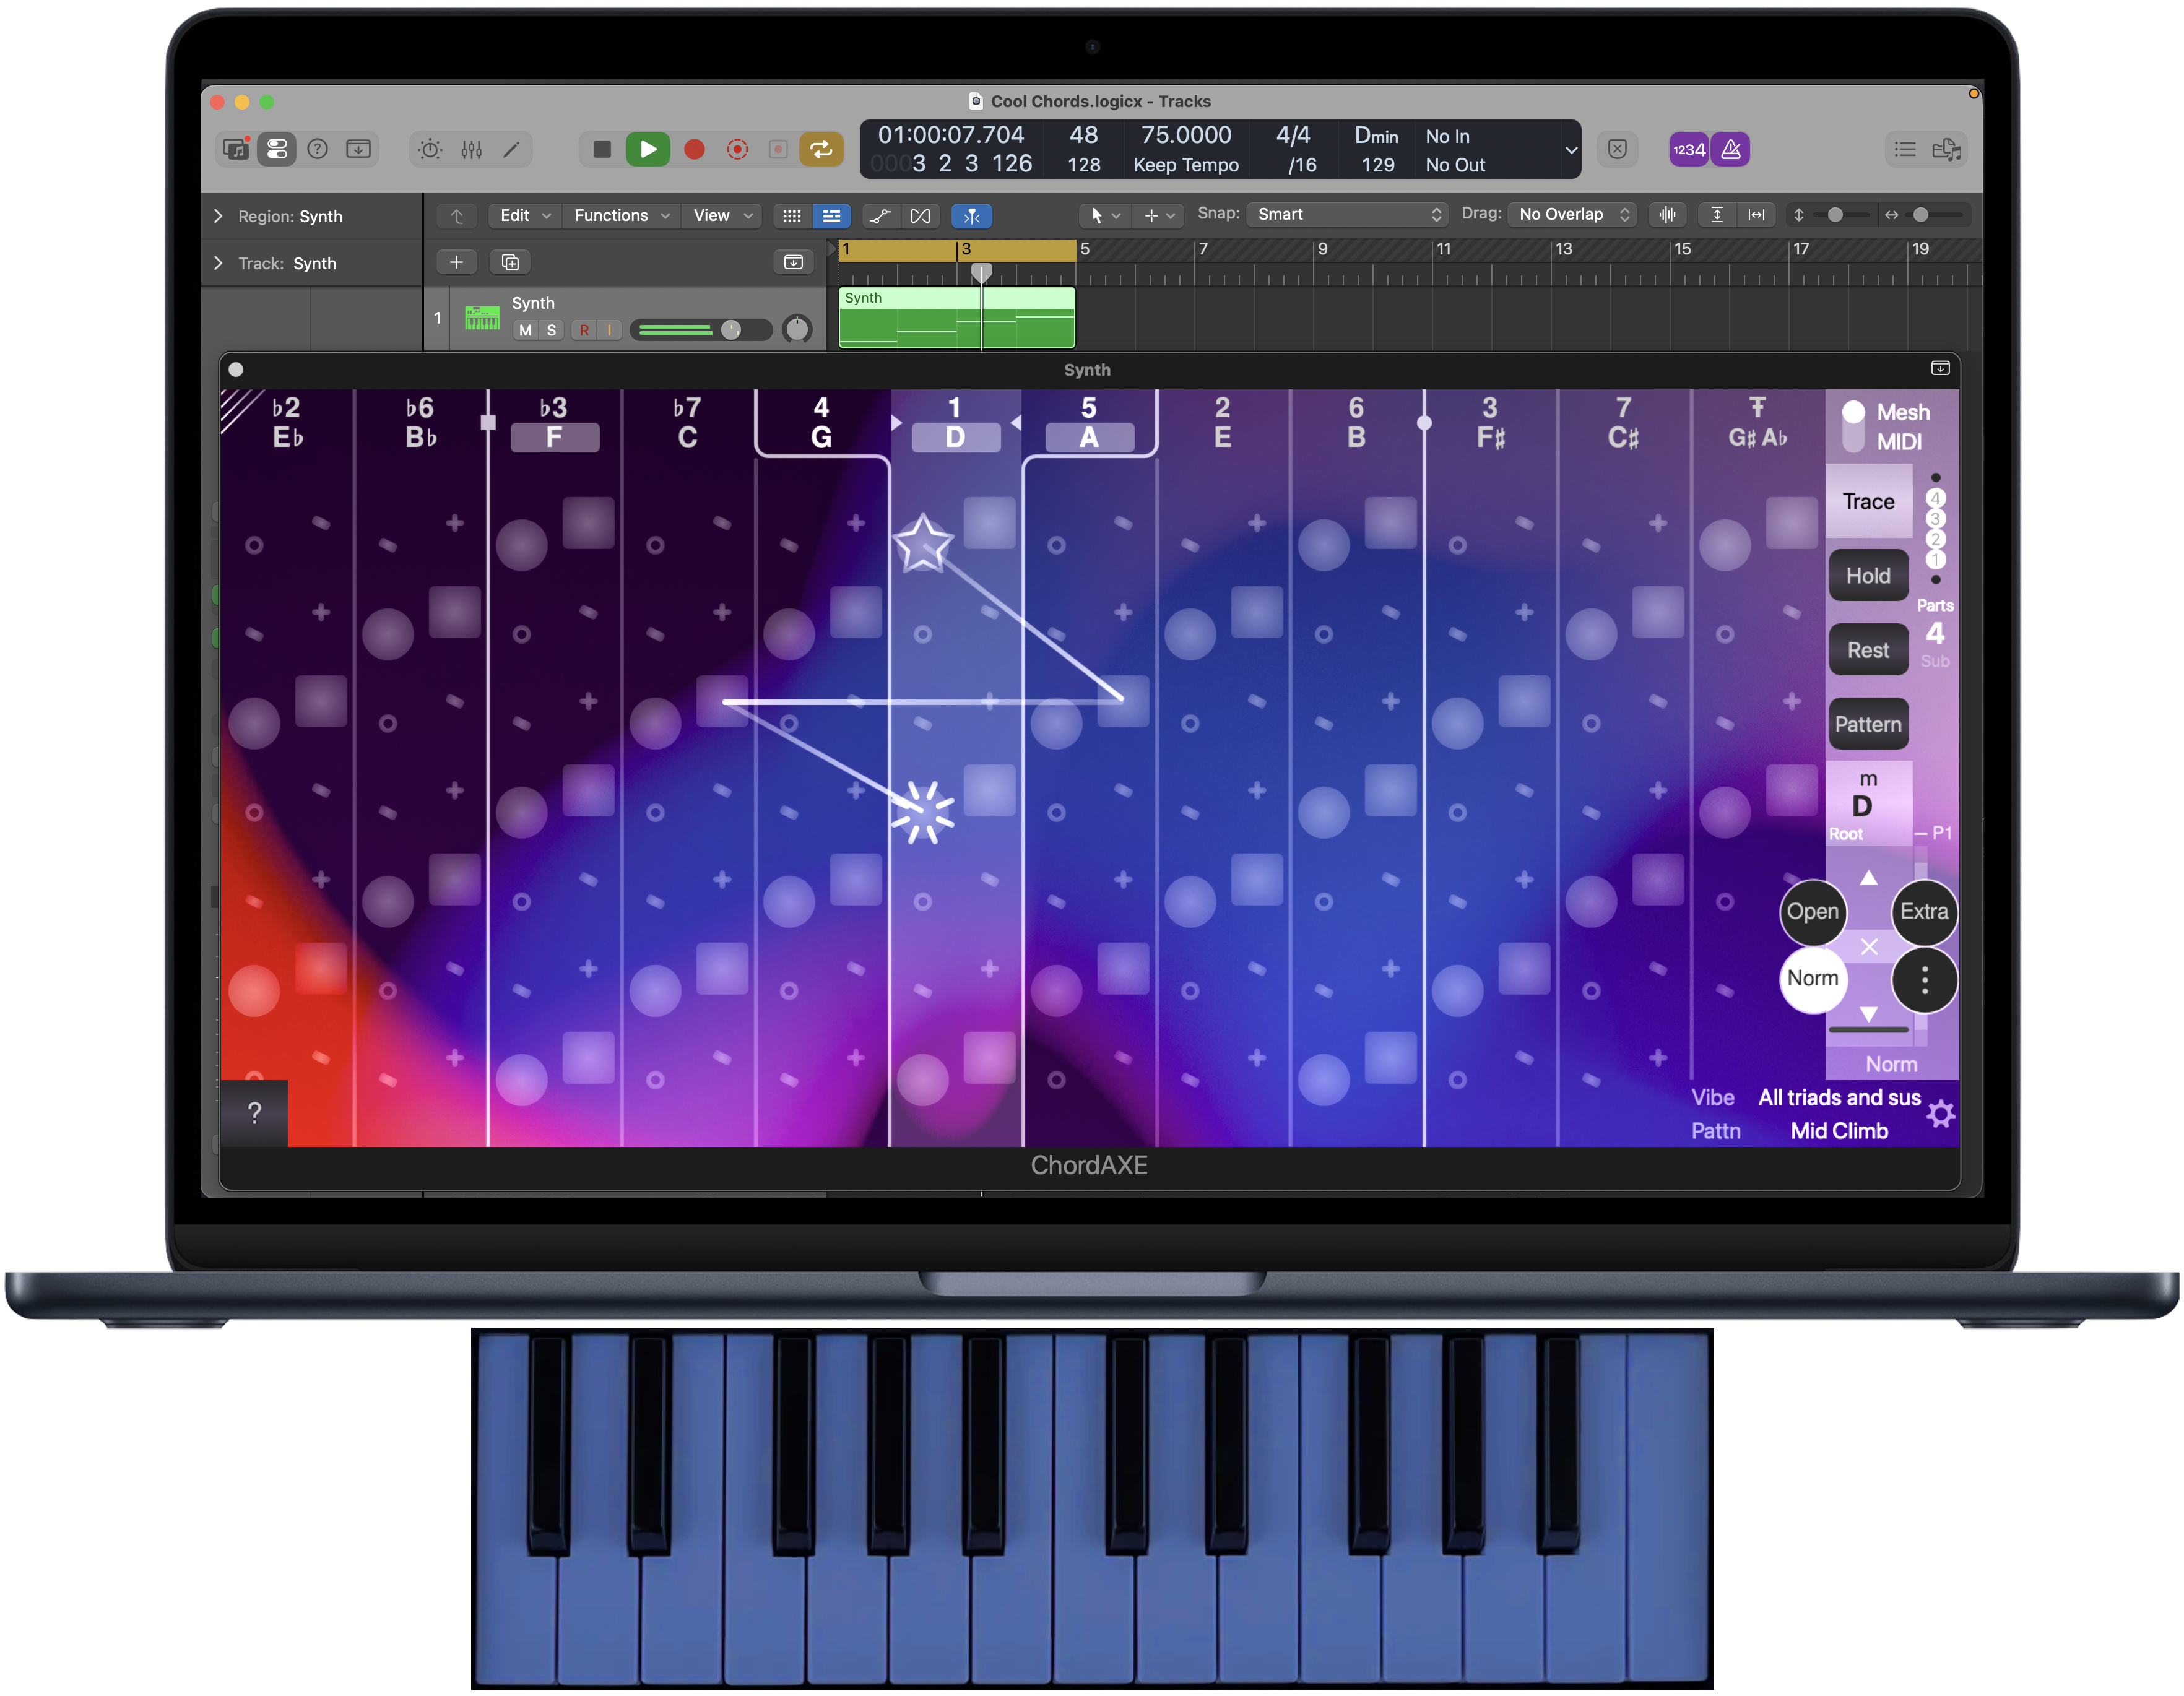Toggle the Mesh MIDI switch

click(1853, 426)
